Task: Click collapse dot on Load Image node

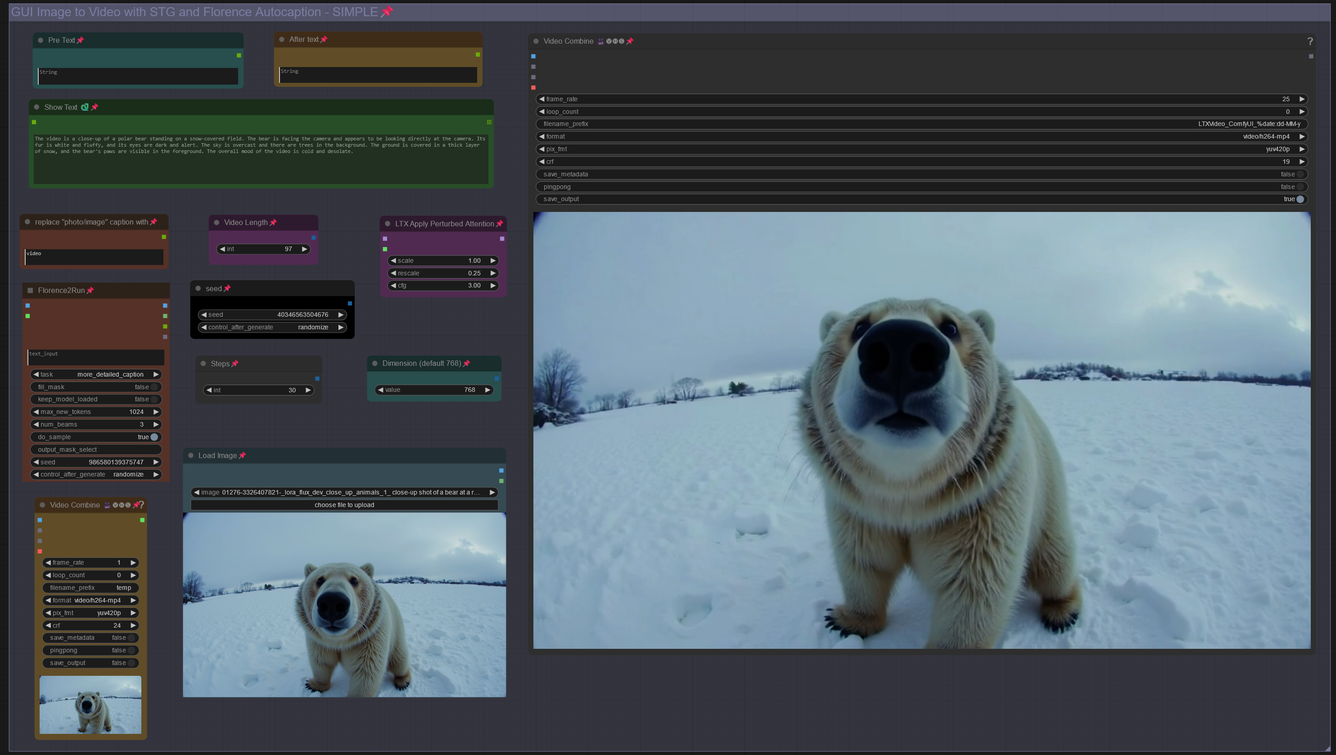Action: (191, 455)
